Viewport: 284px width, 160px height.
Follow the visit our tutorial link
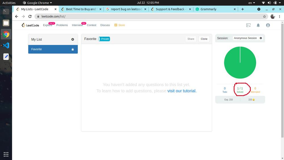182,91
